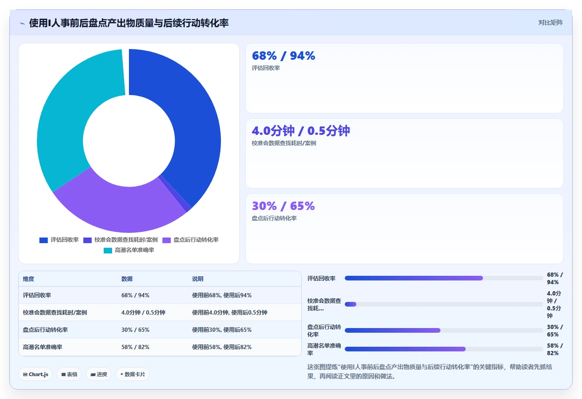
Task: Toggle the 高潜名单准确率 legend label
Action: coord(135,250)
